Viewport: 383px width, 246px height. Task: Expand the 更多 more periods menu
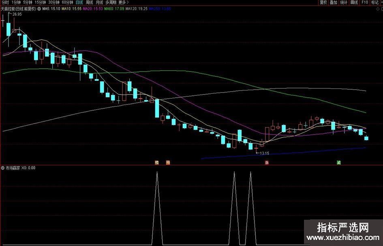124,2
